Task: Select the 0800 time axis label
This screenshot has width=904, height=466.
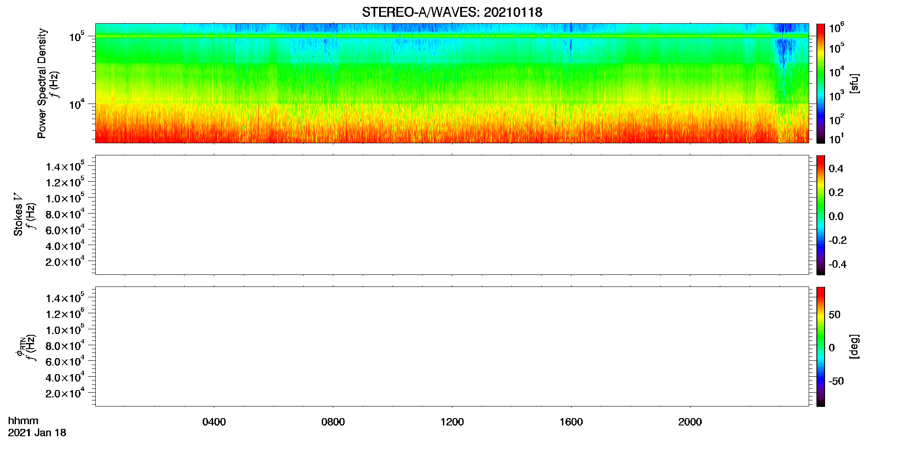Action: point(333,422)
